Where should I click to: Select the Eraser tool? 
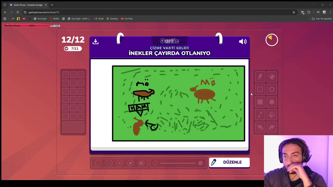point(272,77)
